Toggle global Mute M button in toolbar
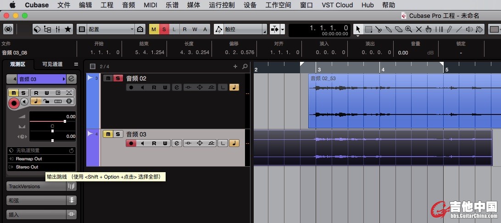 coord(154,29)
